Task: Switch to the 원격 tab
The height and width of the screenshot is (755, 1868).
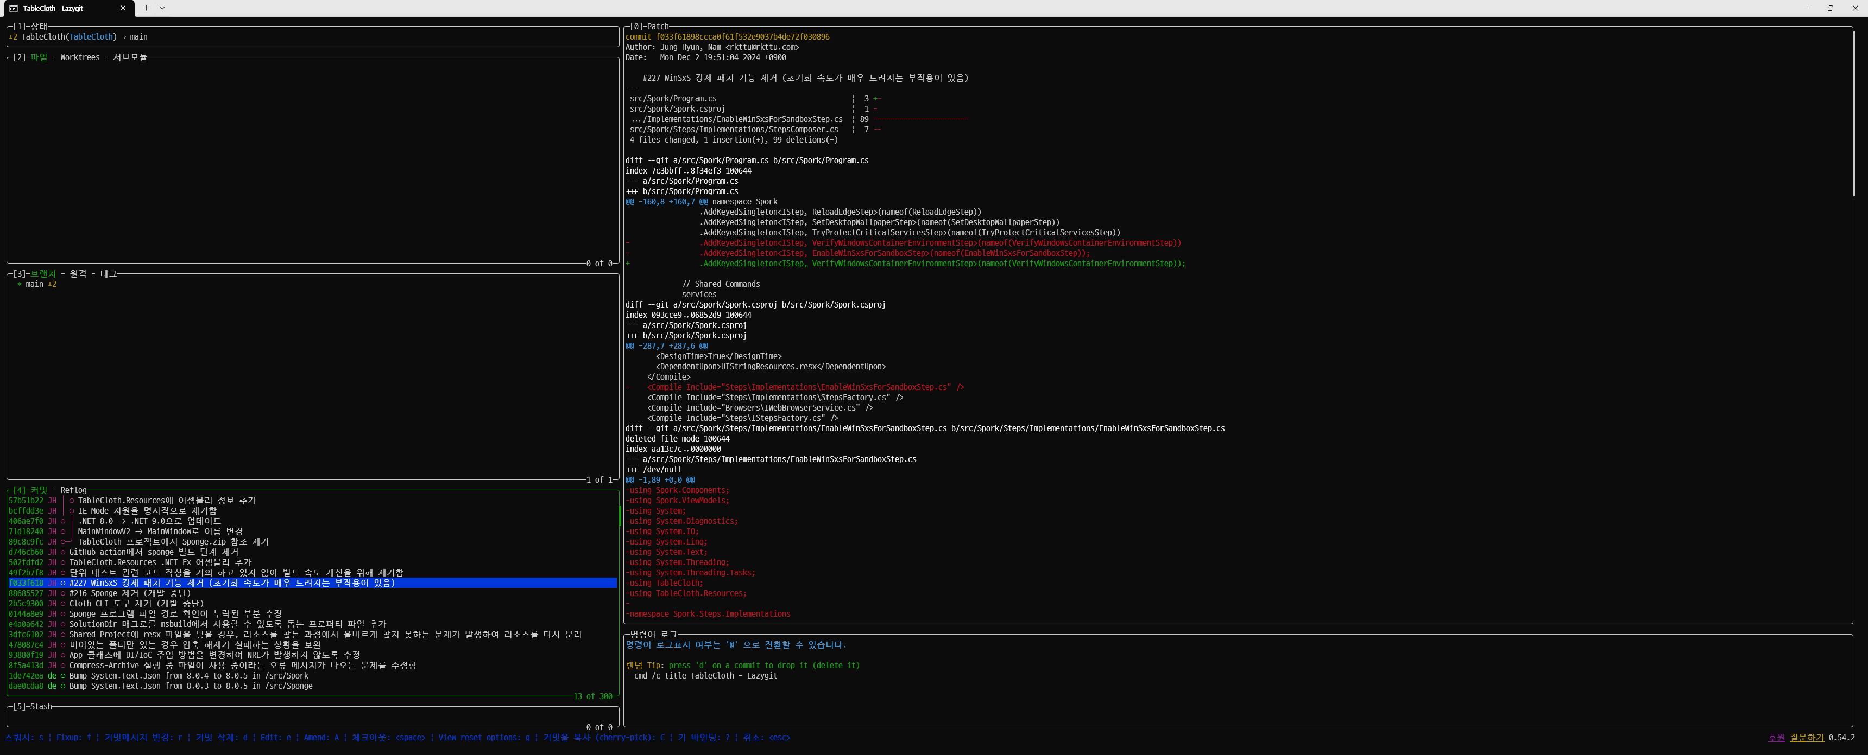Action: click(78, 274)
